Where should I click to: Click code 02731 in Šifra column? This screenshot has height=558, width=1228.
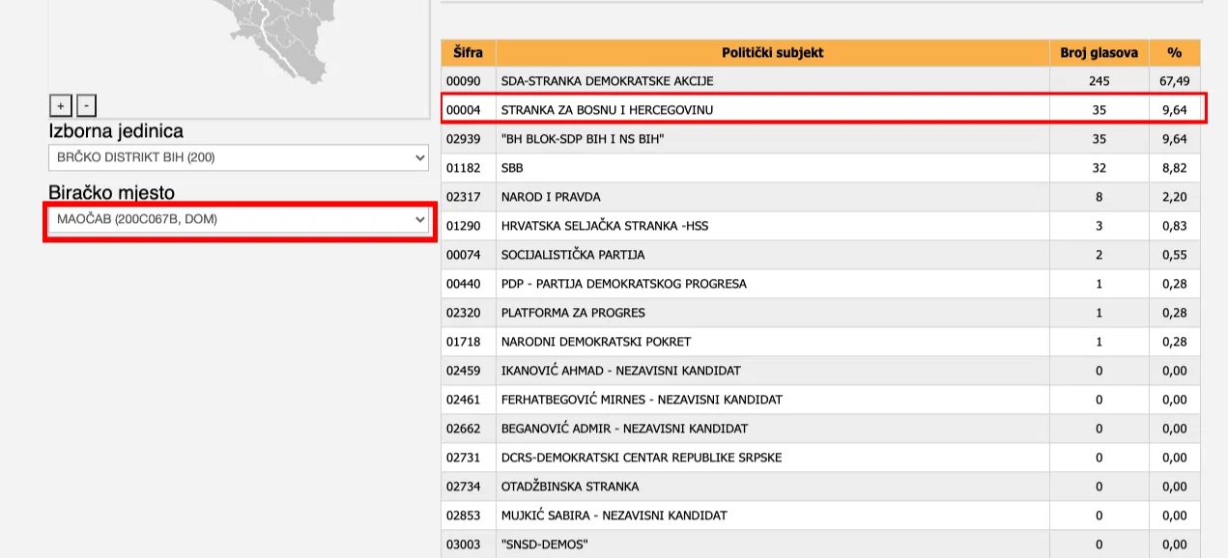[463, 458]
